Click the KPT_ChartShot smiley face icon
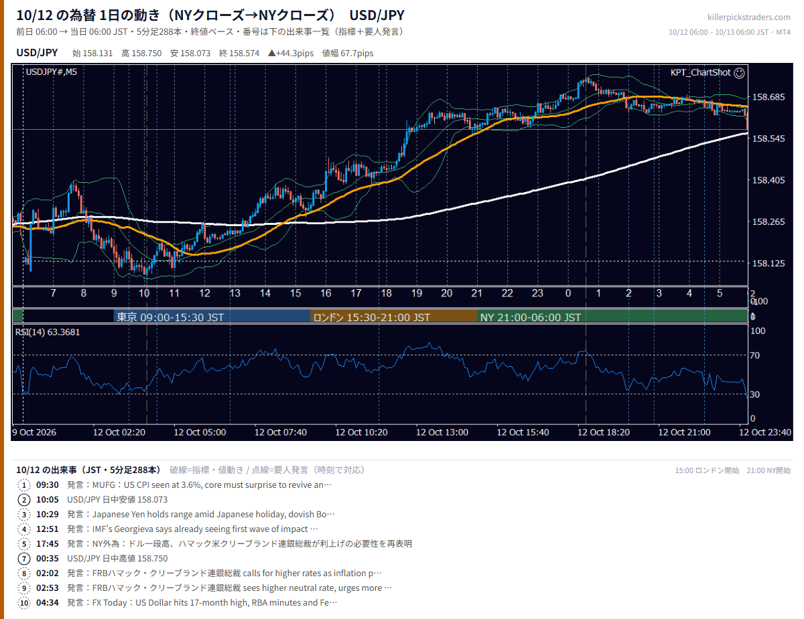Screen dimensions: 804x619 coord(739,72)
